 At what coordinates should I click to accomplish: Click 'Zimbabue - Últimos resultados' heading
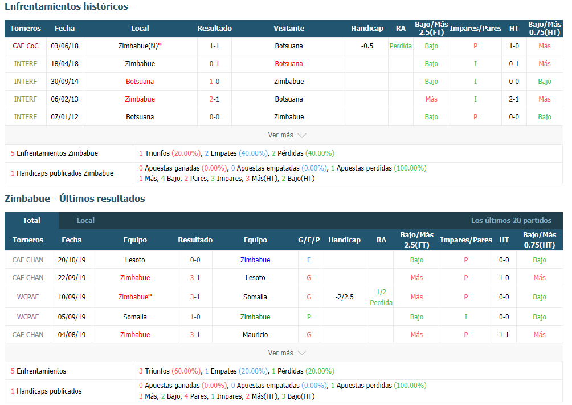[75, 199]
